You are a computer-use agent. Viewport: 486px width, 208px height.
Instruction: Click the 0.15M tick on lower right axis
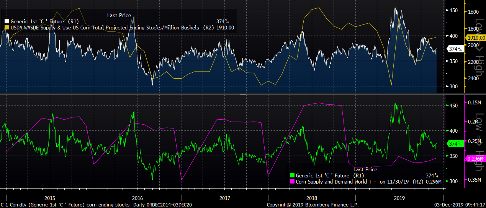pos(474,102)
